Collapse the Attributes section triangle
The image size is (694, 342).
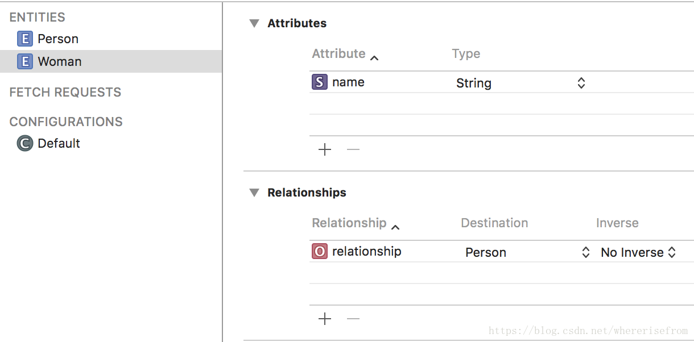pos(254,23)
